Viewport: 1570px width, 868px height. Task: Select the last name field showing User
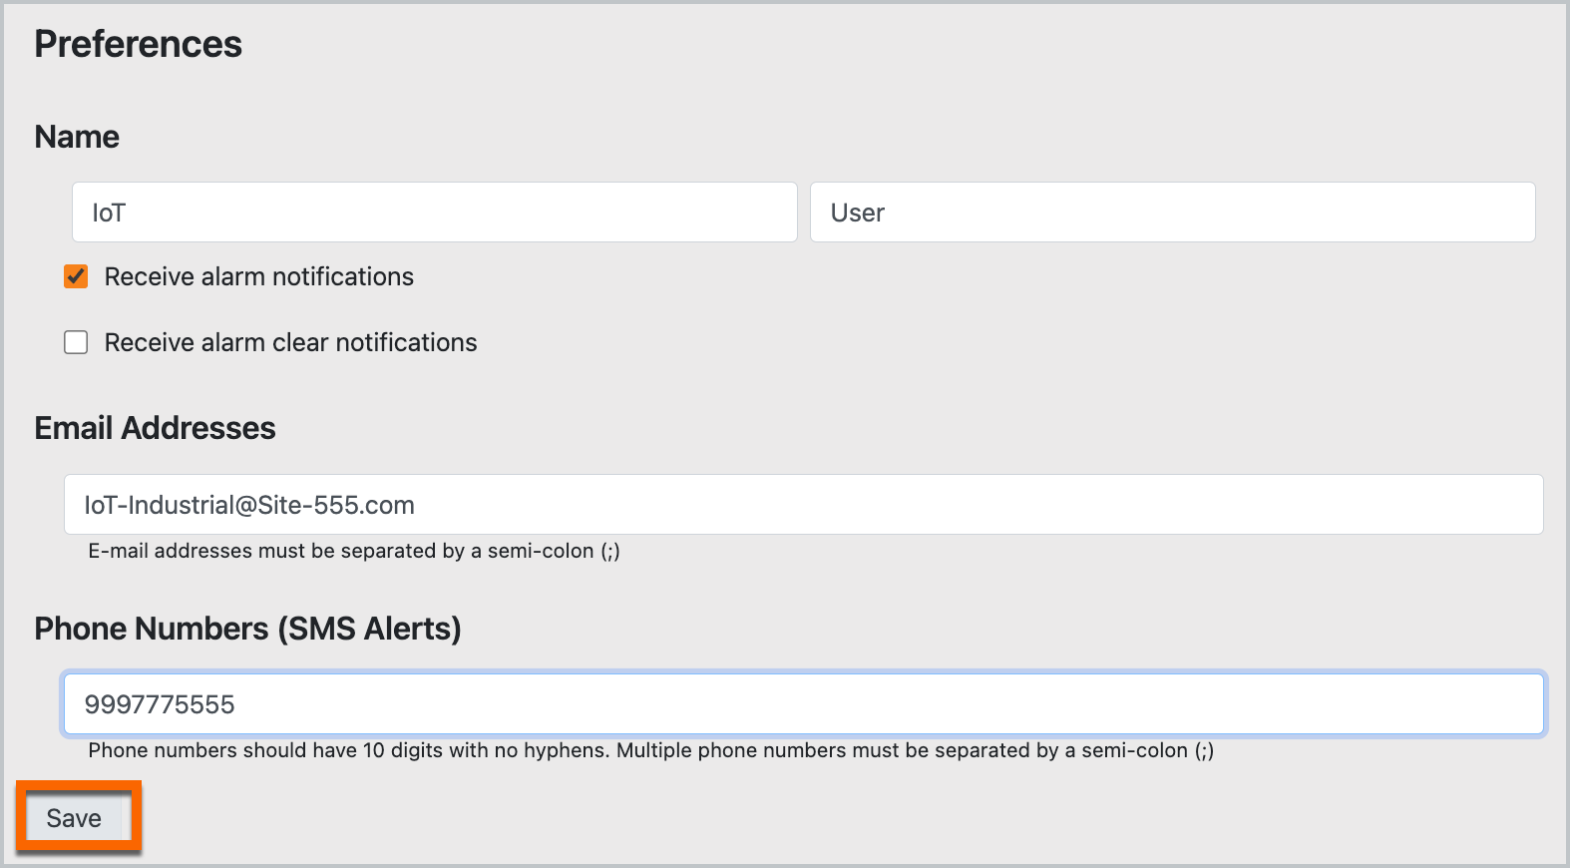point(1172,212)
